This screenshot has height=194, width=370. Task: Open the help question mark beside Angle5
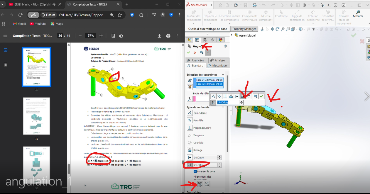click(x=225, y=46)
